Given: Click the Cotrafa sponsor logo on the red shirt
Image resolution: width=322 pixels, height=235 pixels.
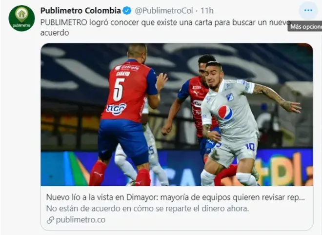Looking at the screenshot, I should [x=127, y=67].
